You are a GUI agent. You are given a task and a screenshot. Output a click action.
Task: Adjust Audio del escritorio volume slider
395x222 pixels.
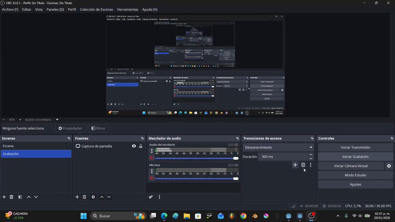tap(197, 158)
